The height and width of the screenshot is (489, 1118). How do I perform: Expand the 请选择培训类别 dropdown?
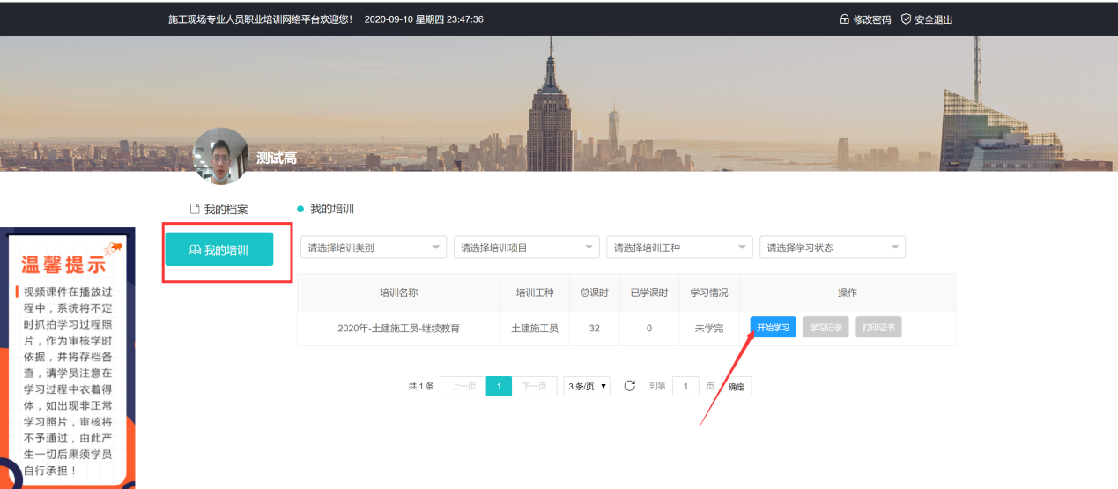pos(374,248)
